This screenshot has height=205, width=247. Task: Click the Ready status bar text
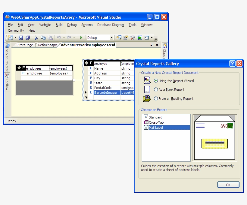click(11, 121)
